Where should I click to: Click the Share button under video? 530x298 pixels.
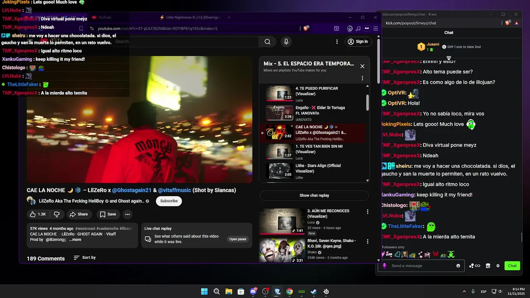point(79,214)
